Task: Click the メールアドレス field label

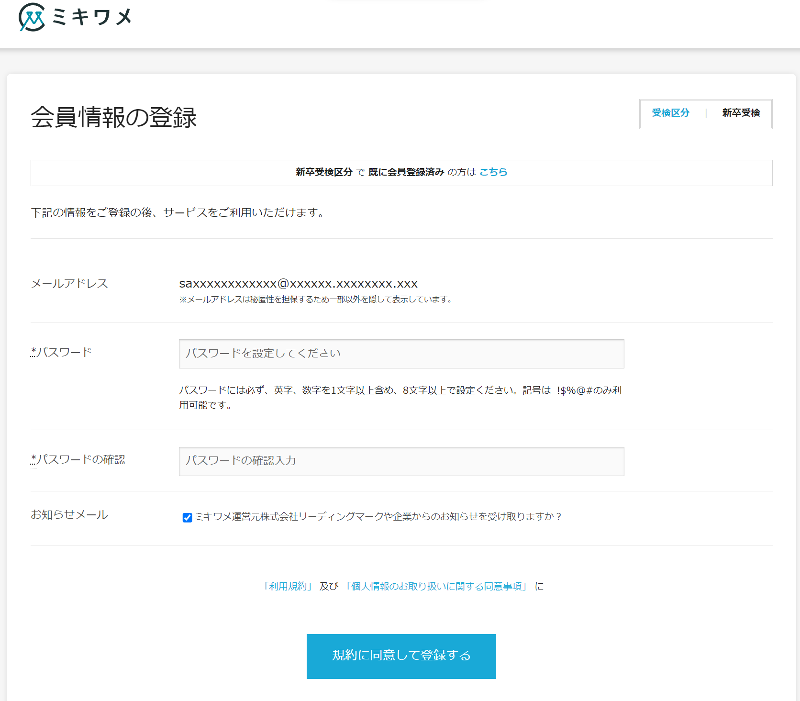Action: point(69,284)
